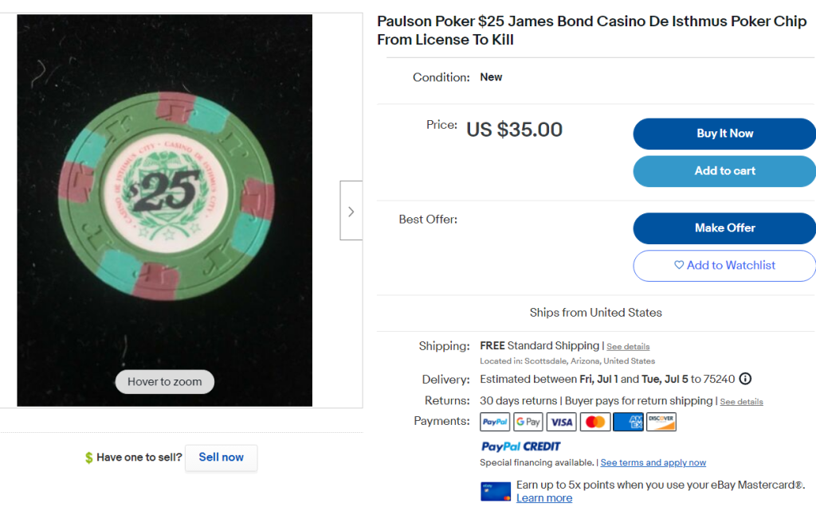Click the green dollar sign icon
The width and height of the screenshot is (816, 526).
pyautogui.click(x=89, y=458)
